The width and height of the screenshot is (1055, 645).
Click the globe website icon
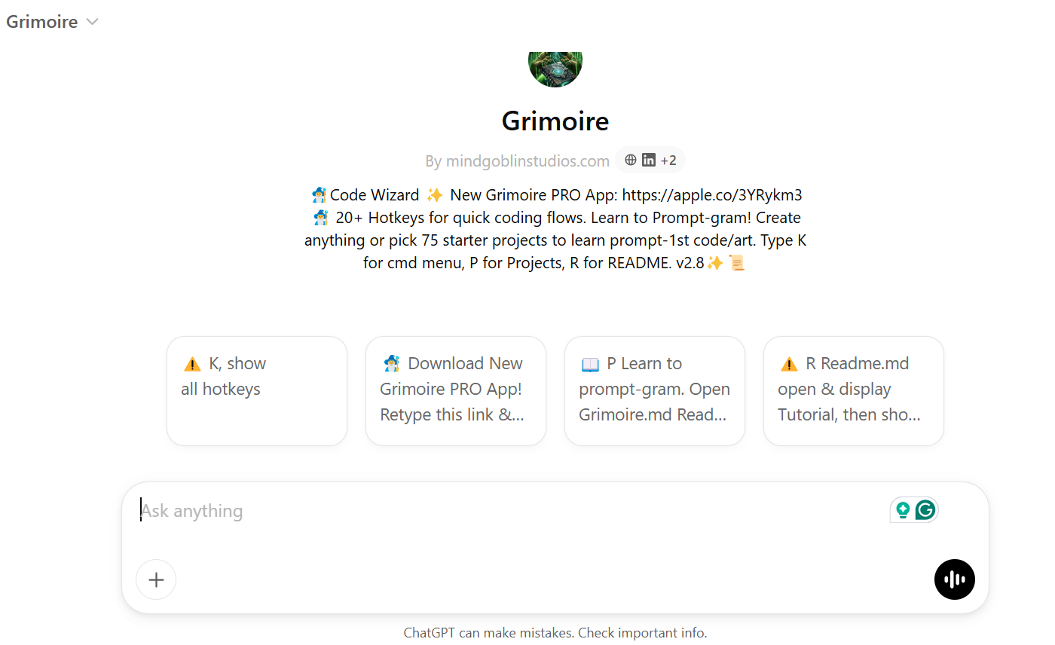tap(631, 160)
